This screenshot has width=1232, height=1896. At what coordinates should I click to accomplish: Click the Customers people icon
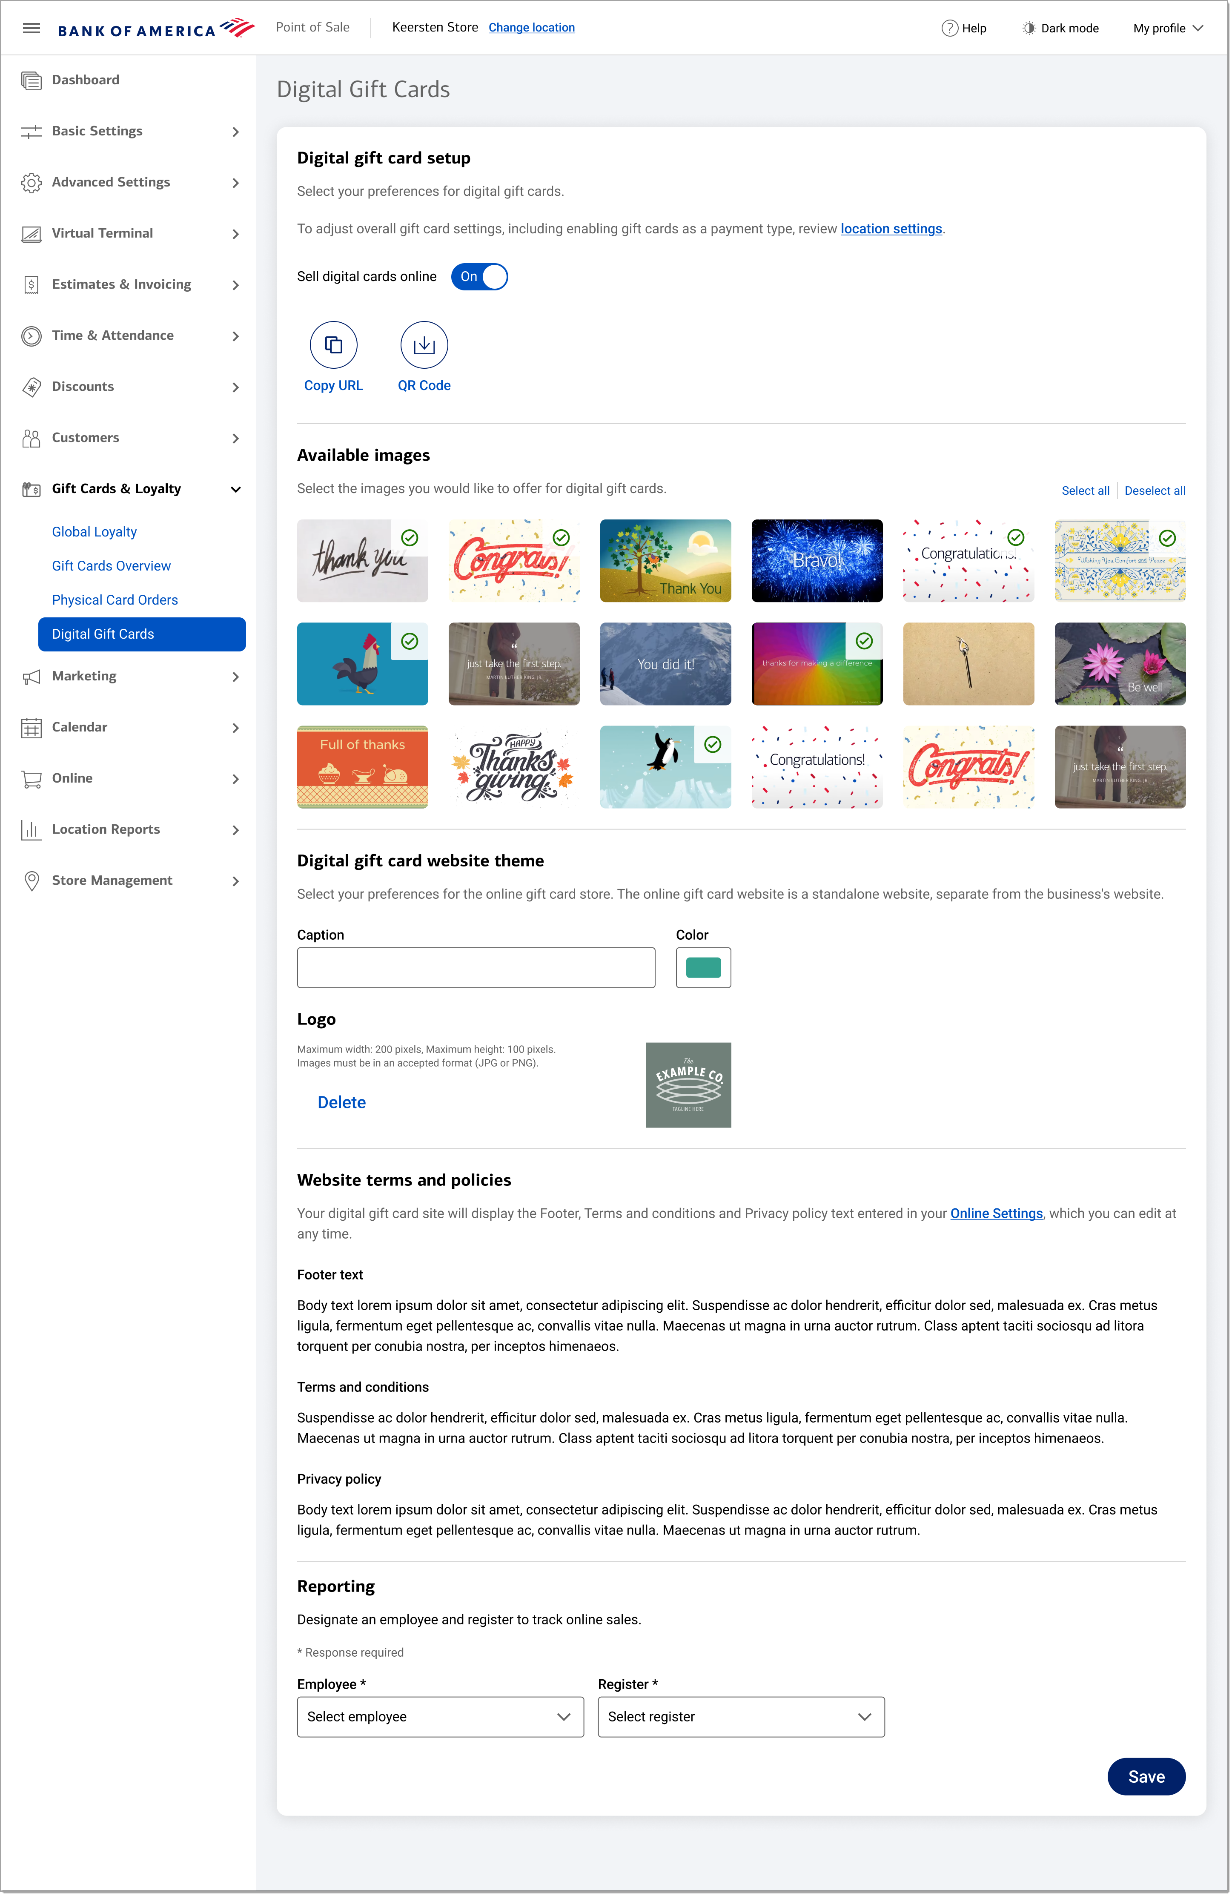point(31,437)
